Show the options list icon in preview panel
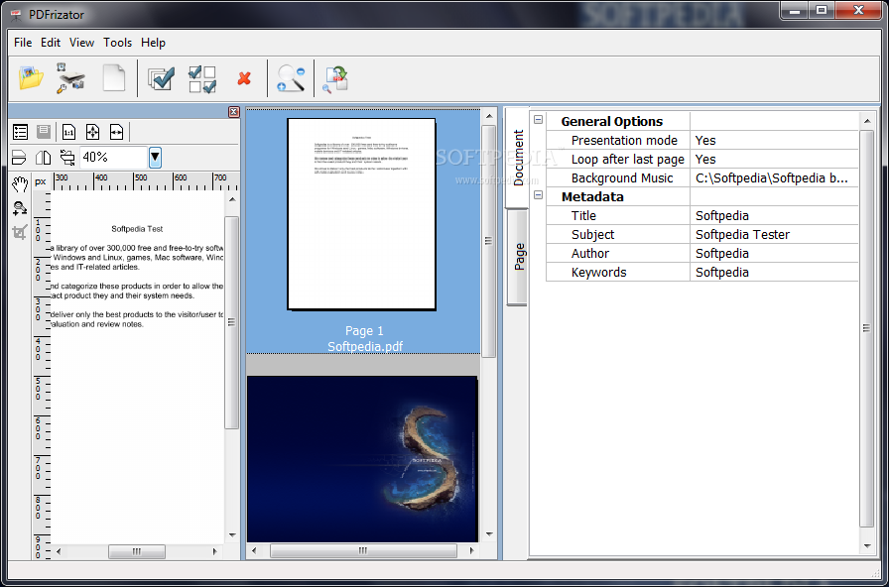Image resolution: width=889 pixels, height=587 pixels. click(21, 132)
